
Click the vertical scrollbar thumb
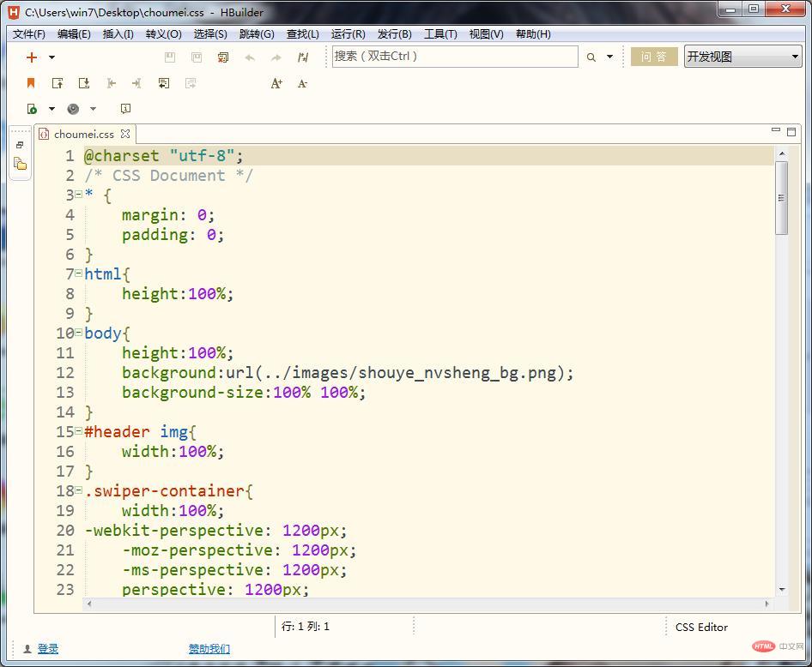coord(781,198)
